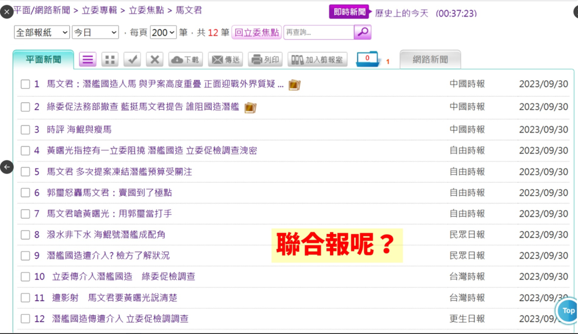Click the select-all checkmark icon
The width and height of the screenshot is (578, 334).
click(x=132, y=59)
